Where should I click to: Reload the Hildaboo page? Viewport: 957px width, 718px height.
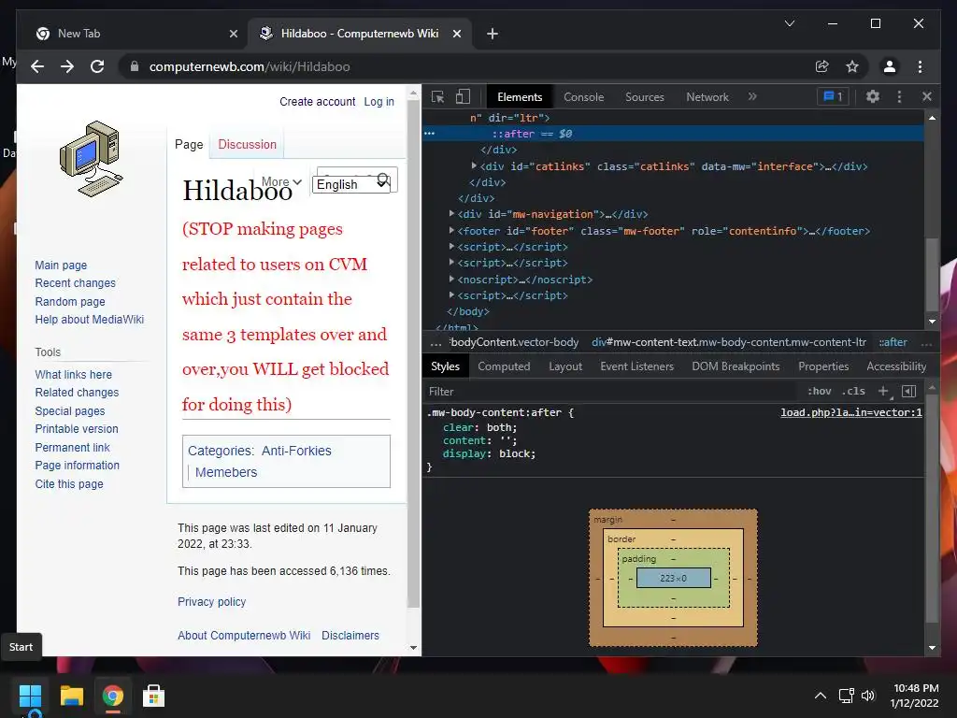click(x=97, y=66)
